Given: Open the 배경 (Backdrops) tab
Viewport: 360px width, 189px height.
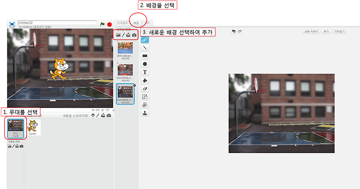Looking at the screenshot, I should click(136, 23).
